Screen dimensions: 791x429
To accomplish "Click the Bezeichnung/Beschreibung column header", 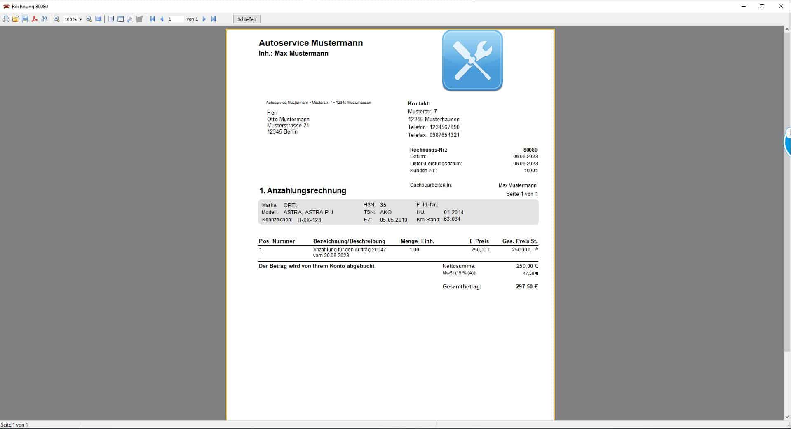I will click(x=349, y=241).
